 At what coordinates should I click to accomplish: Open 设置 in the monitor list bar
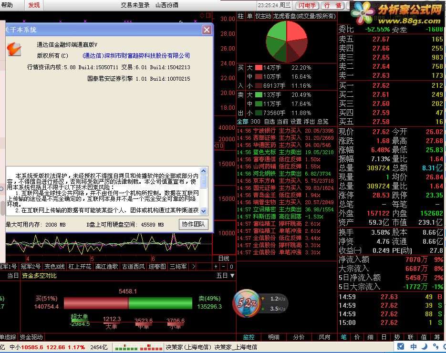point(296,122)
